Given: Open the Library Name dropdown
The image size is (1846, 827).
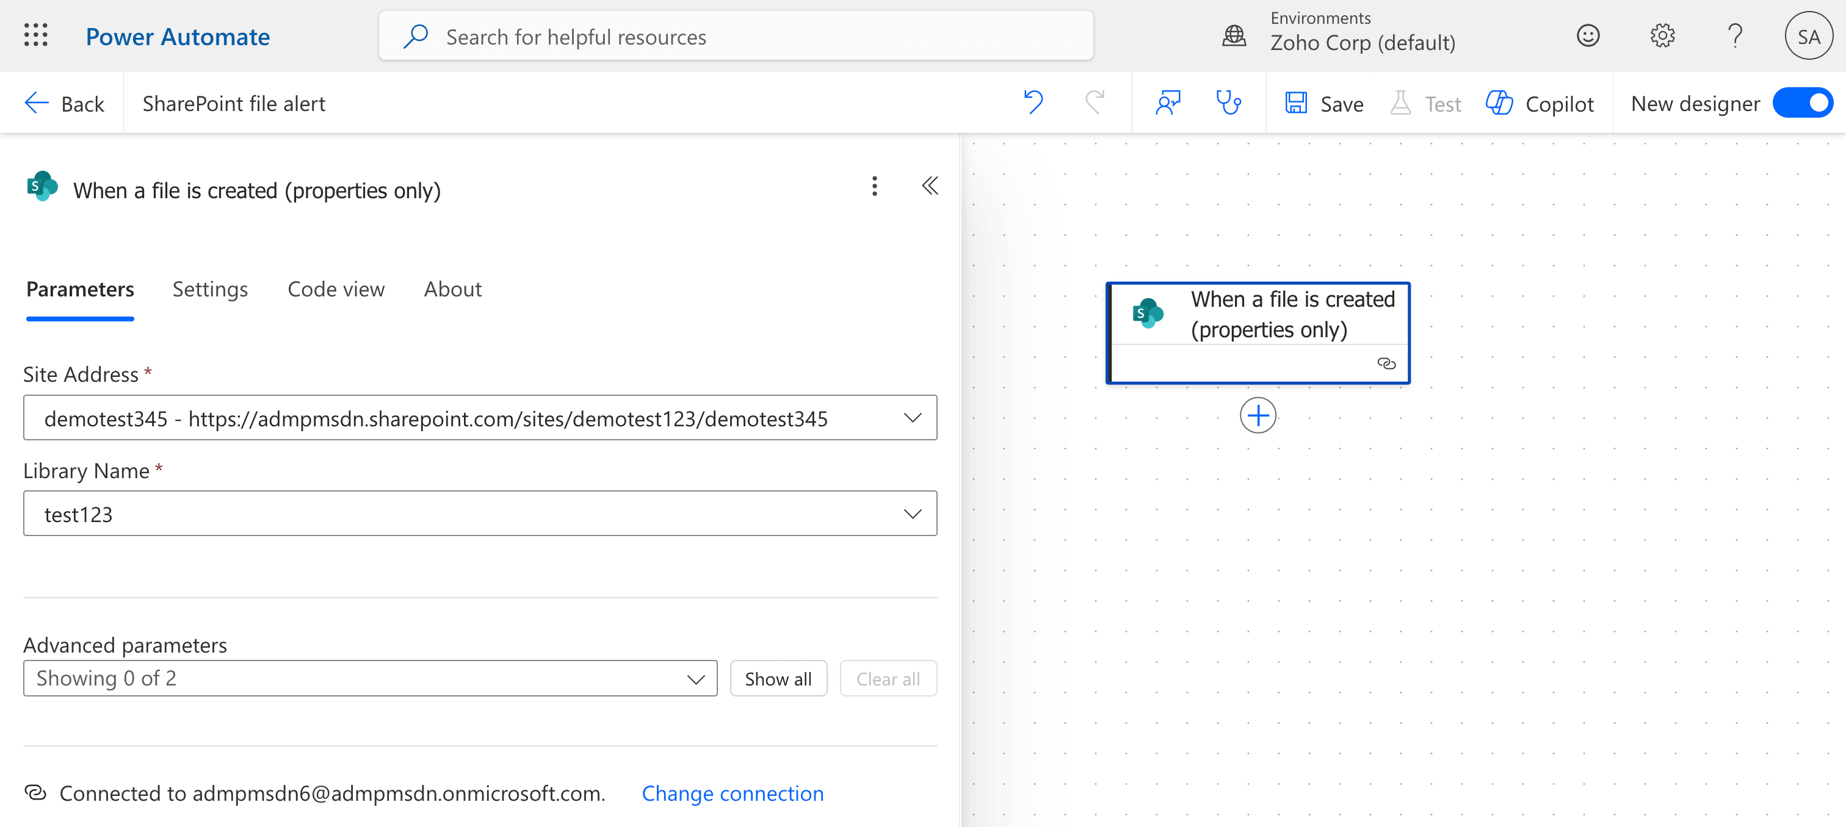Looking at the screenshot, I should [x=911, y=514].
